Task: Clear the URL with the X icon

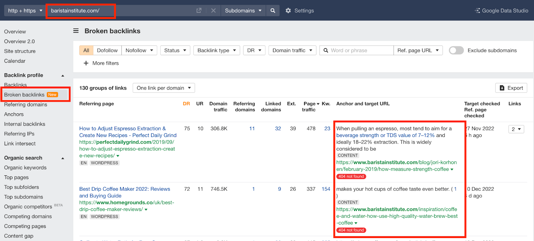Action: click(x=213, y=11)
